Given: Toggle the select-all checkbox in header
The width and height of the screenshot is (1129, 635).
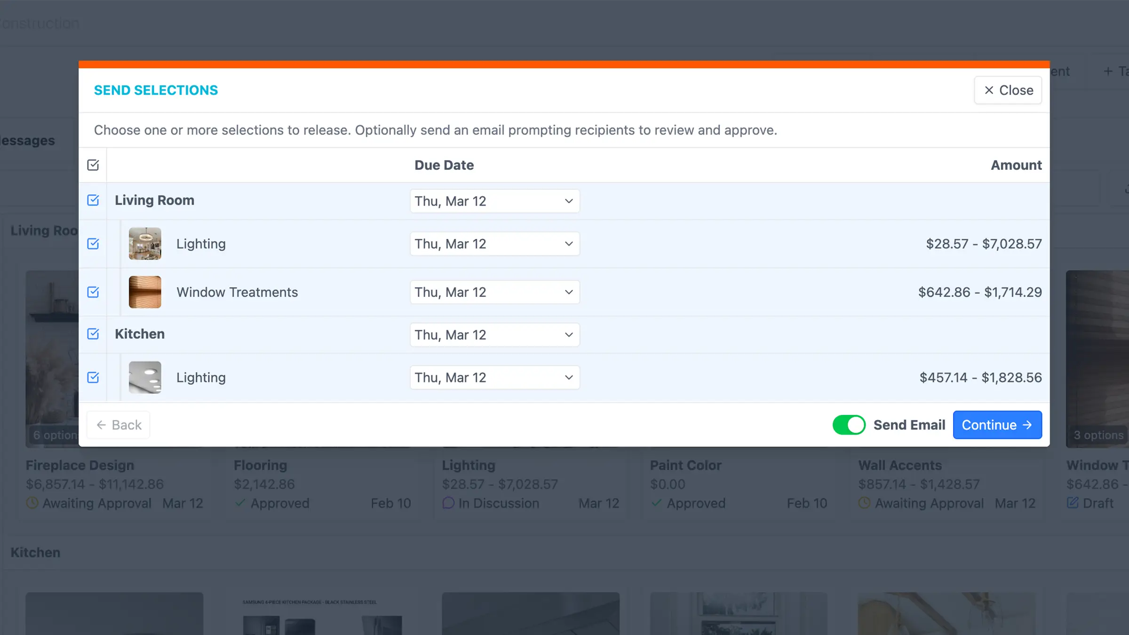Looking at the screenshot, I should point(93,165).
